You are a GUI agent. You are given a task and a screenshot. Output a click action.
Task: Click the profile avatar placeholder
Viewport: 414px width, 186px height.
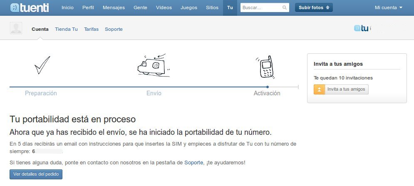tap(16, 28)
